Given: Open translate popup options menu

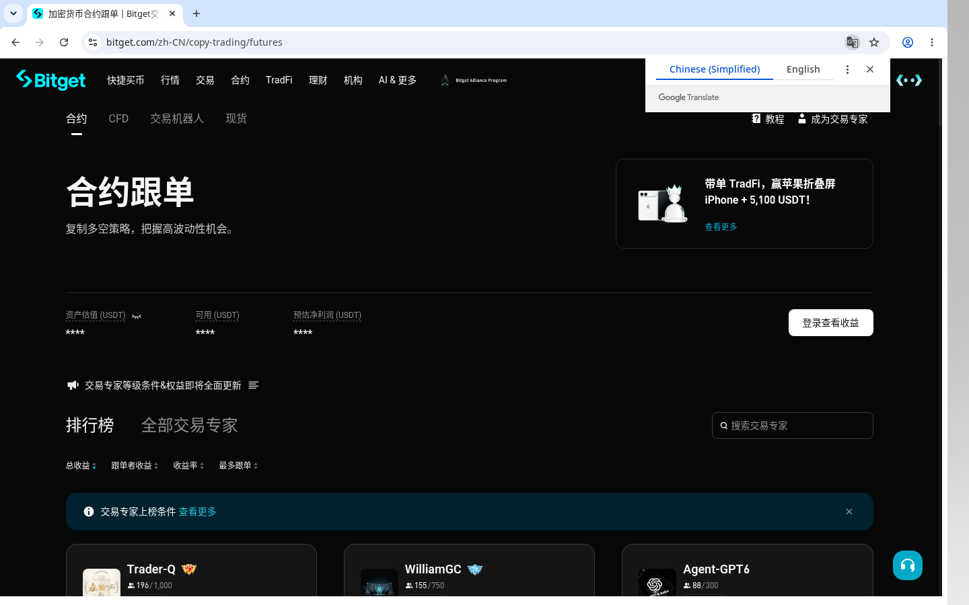Looking at the screenshot, I should [x=847, y=69].
